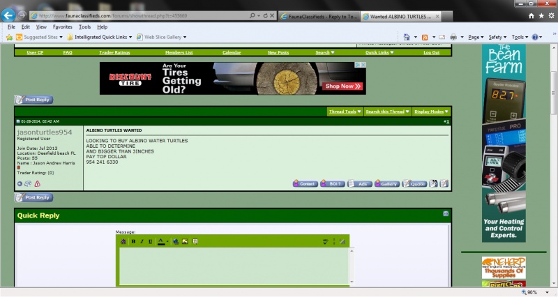Open the View menu

click(41, 26)
